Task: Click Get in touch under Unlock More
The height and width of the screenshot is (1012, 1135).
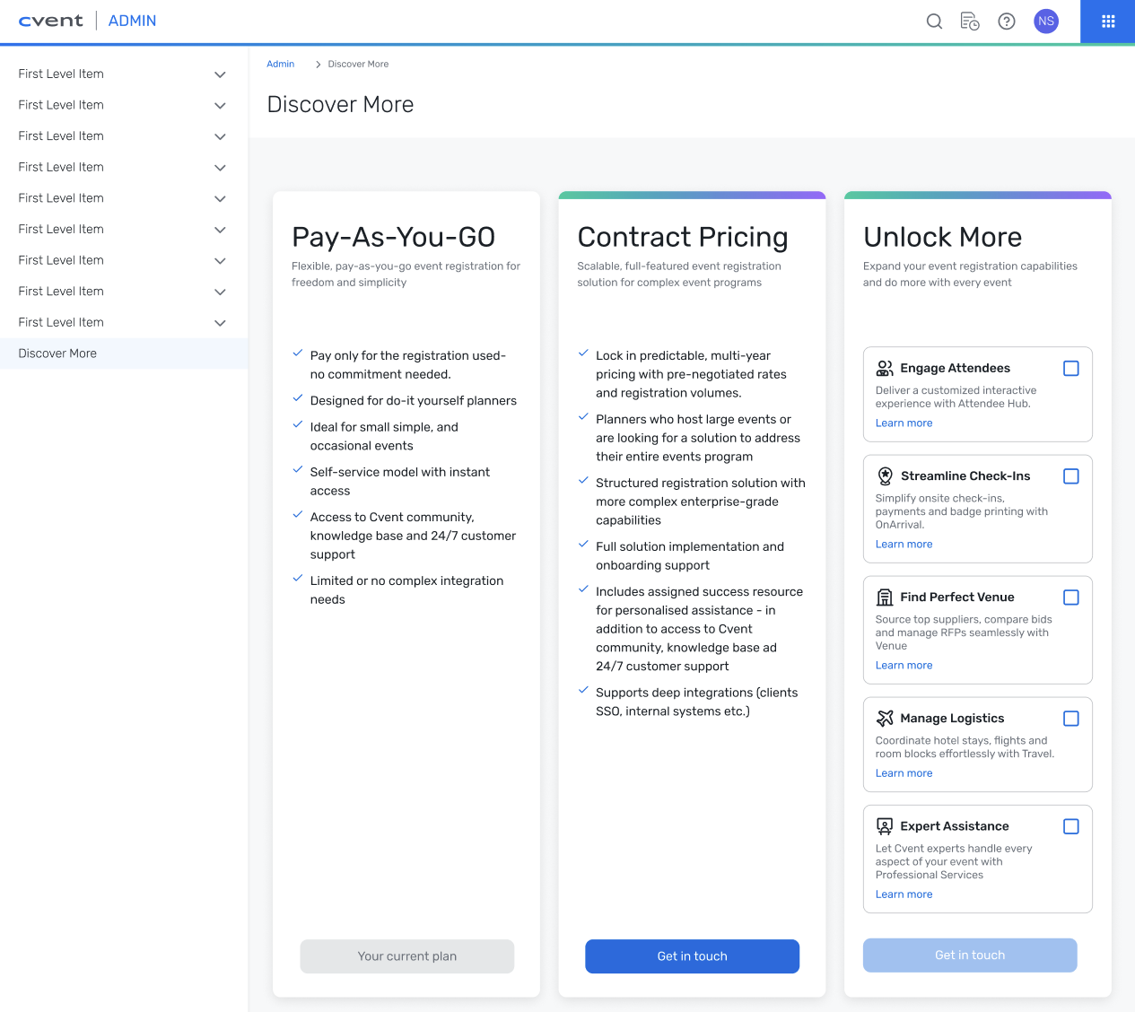Action: point(970,955)
